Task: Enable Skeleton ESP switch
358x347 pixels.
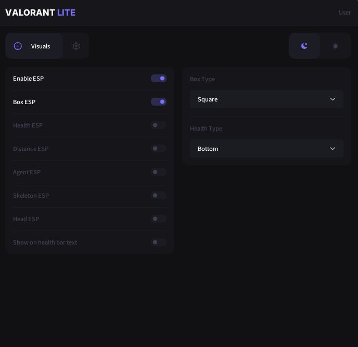Action: (159, 196)
